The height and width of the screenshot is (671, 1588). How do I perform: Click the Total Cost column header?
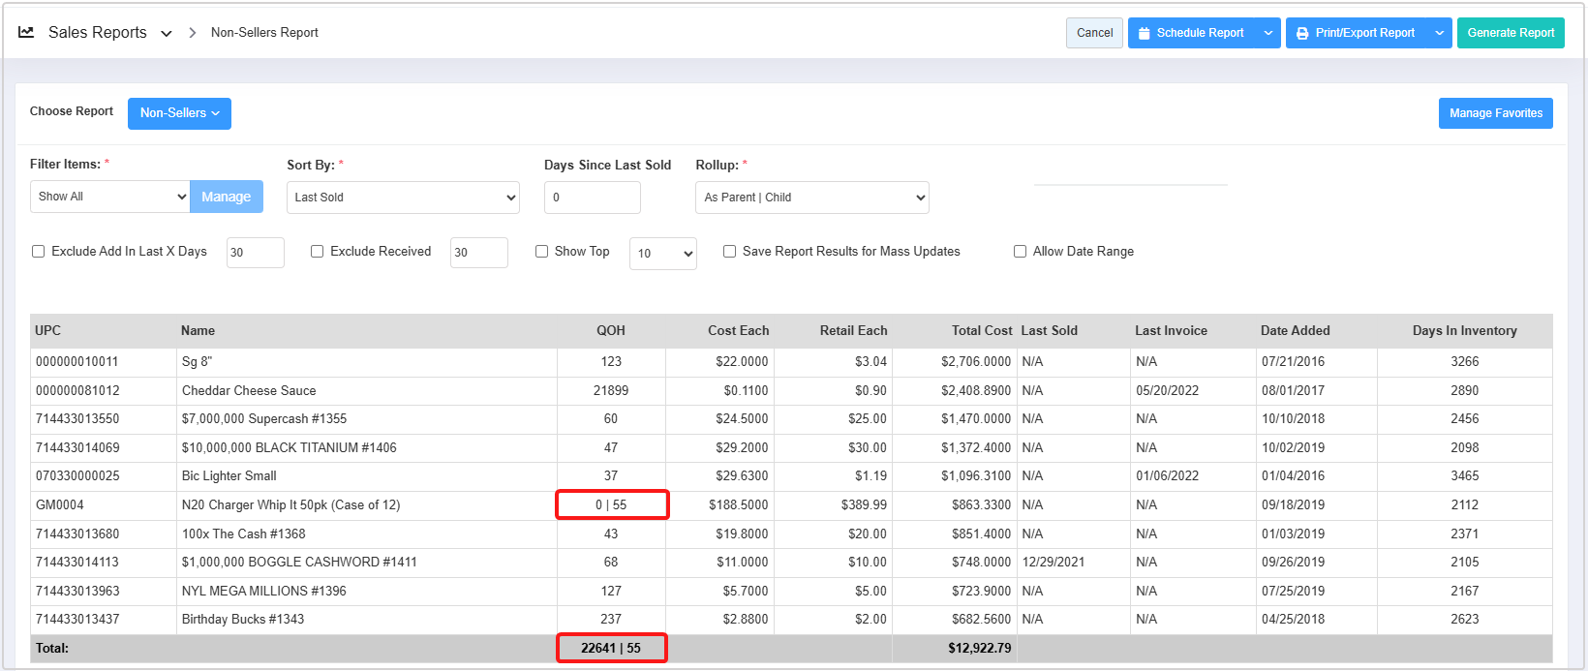coord(981,331)
